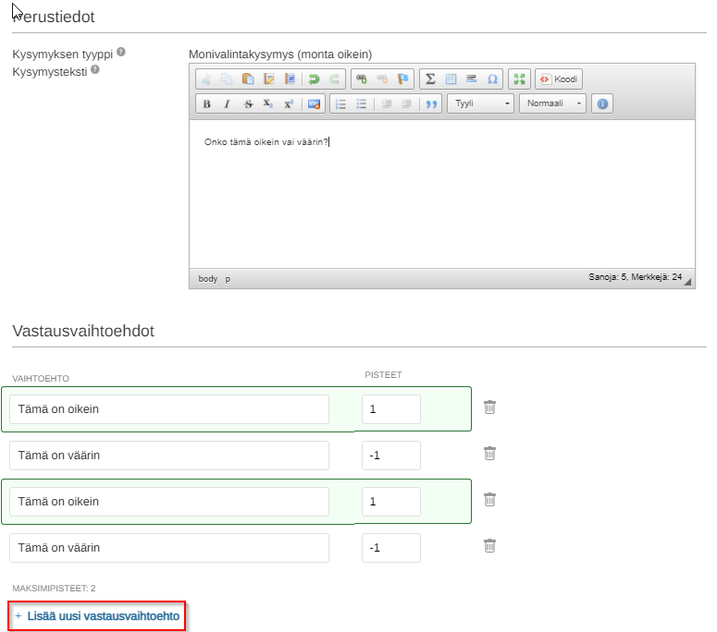
Task: Insert special character omega icon
Action: pos(492,79)
